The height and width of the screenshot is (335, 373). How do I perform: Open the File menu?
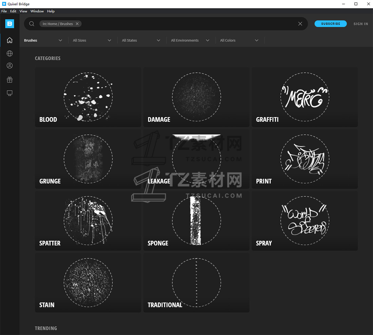(4, 11)
